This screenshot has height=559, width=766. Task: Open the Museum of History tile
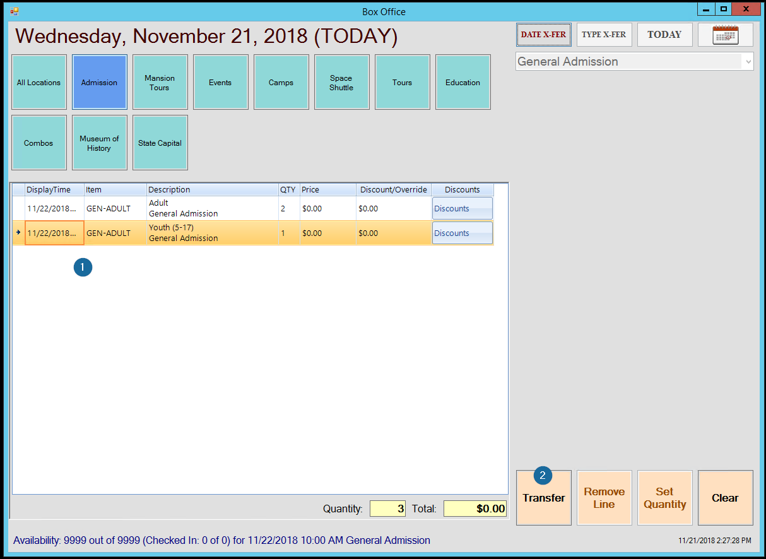(100, 143)
